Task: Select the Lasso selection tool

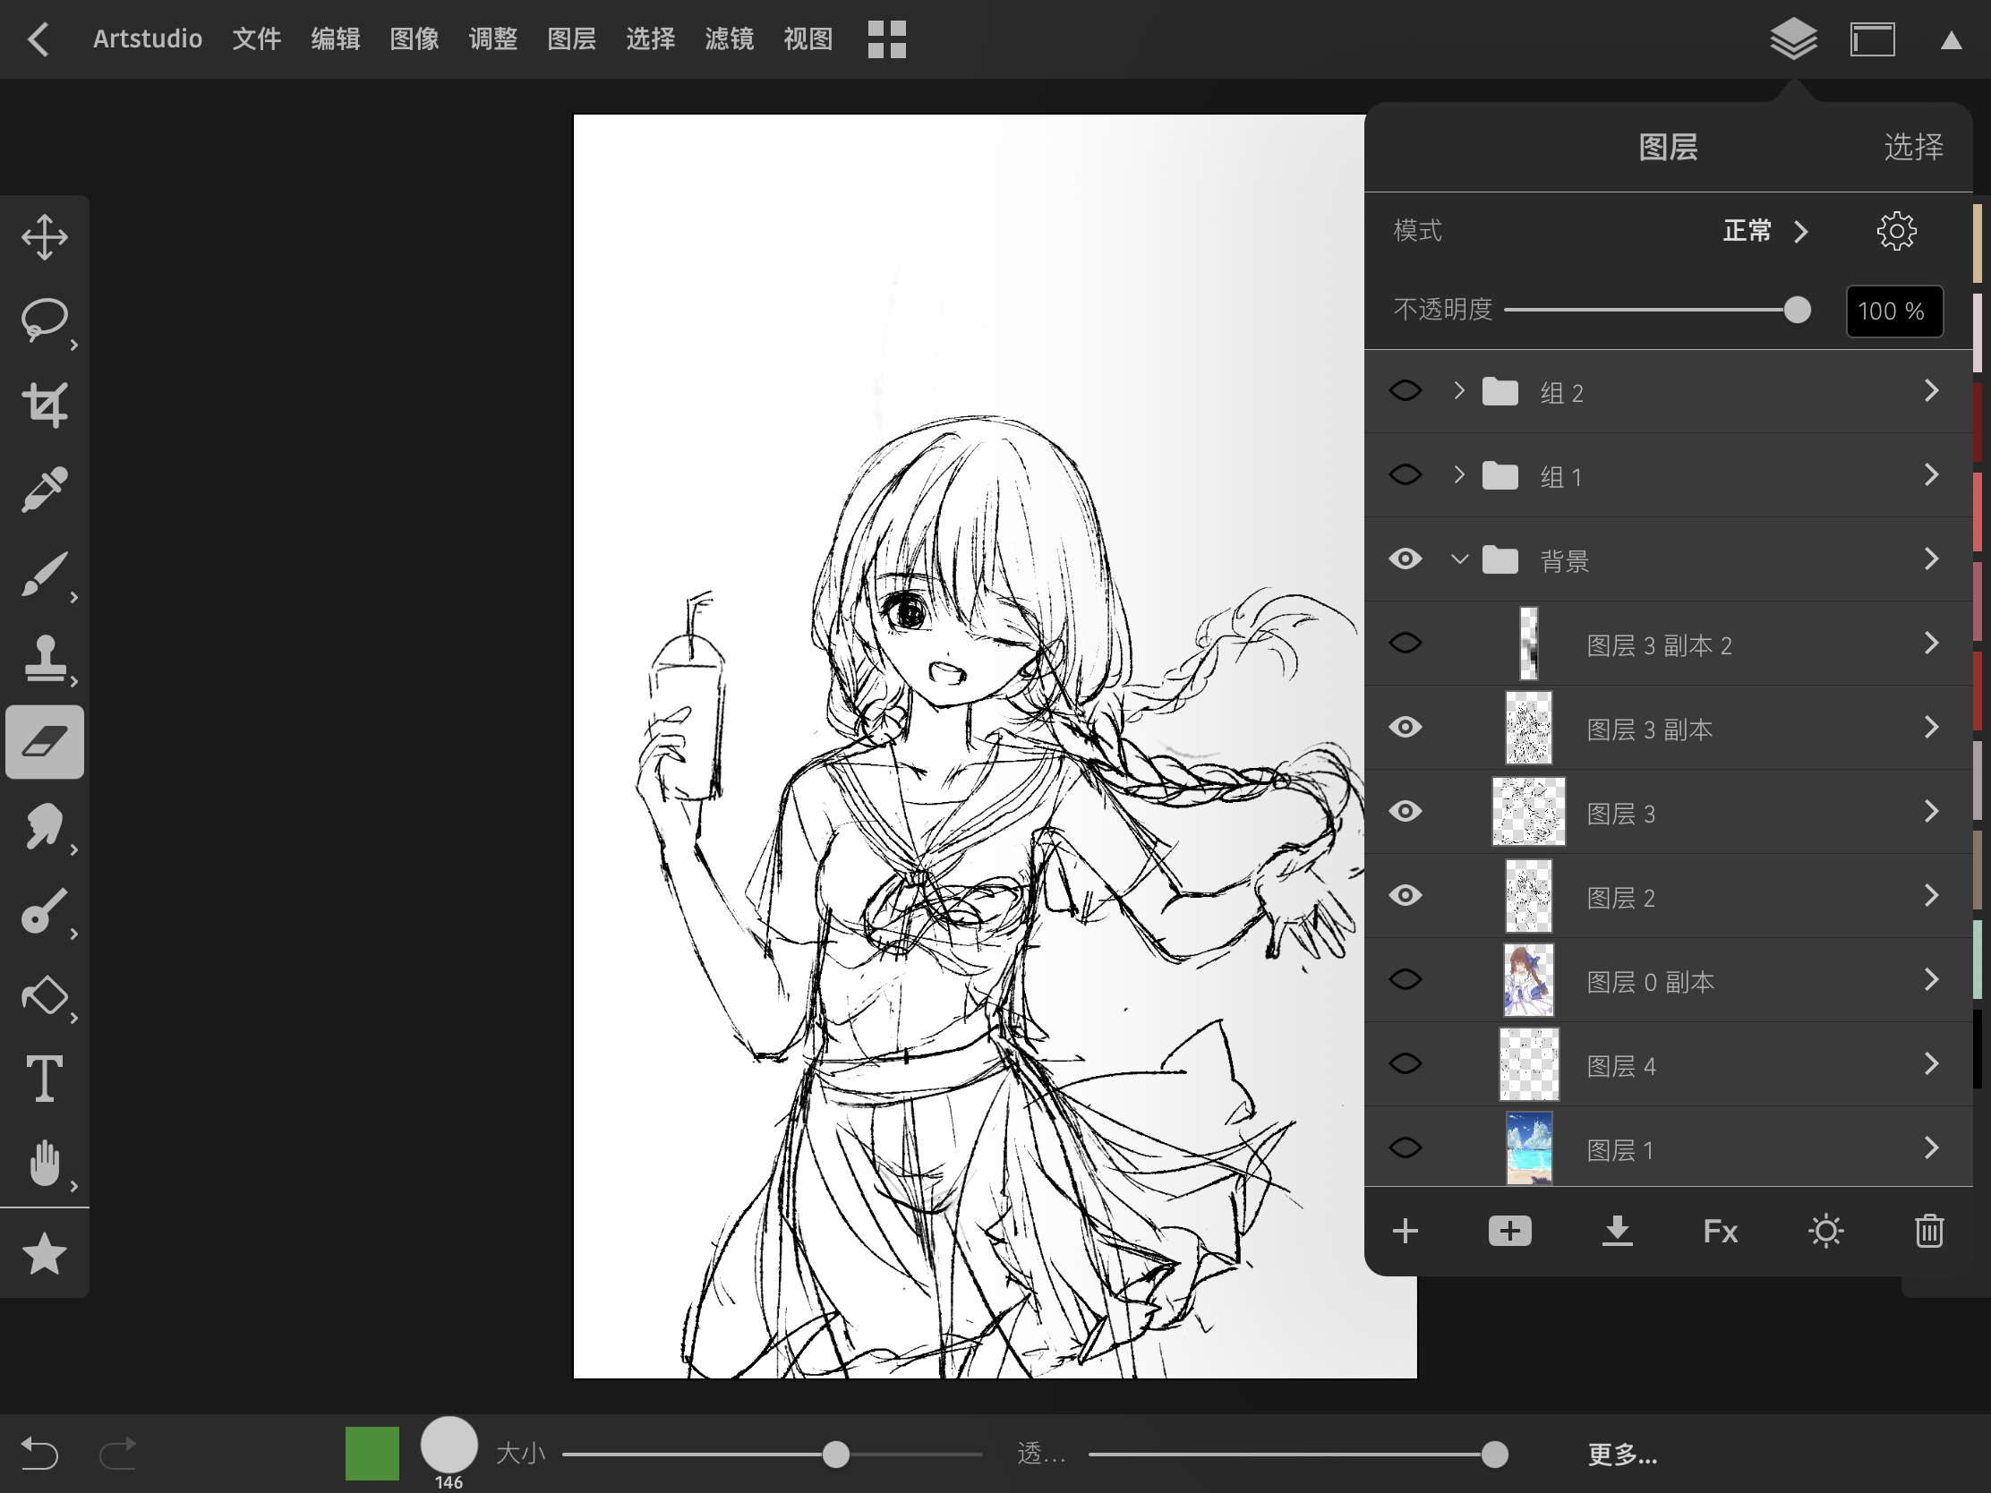Action: [44, 321]
